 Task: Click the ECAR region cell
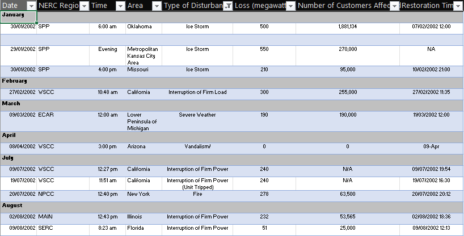(x=63, y=122)
